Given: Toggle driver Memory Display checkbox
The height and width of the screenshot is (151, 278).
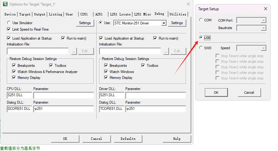Looking at the screenshot, I should [x=106, y=77].
